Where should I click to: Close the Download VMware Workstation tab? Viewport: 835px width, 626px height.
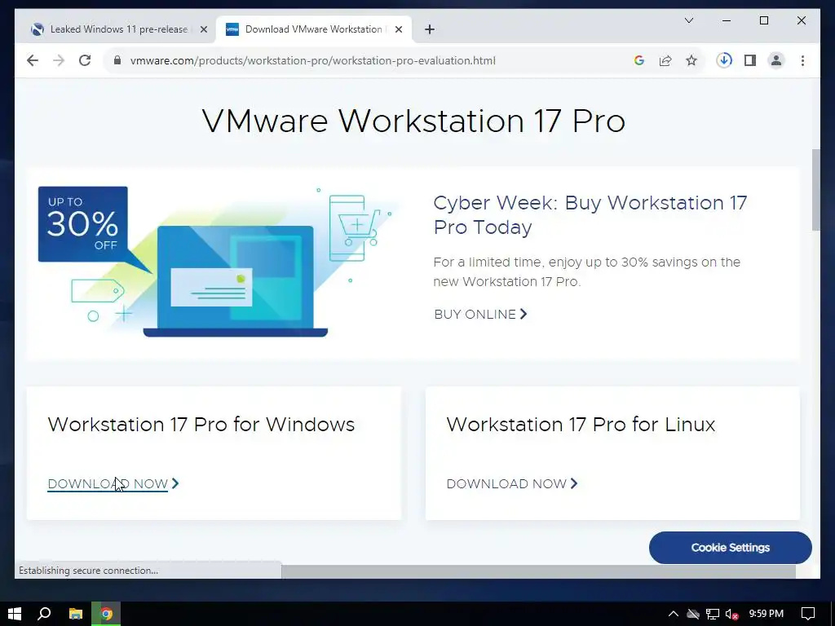[x=398, y=29]
